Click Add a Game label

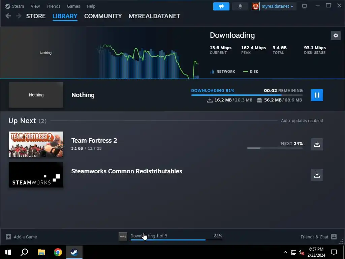click(x=25, y=237)
